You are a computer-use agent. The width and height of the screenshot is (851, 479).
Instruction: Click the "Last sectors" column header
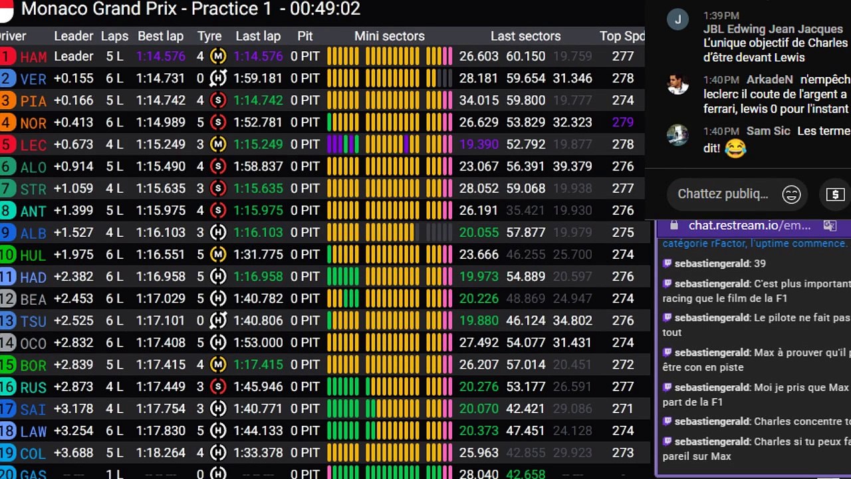click(525, 36)
